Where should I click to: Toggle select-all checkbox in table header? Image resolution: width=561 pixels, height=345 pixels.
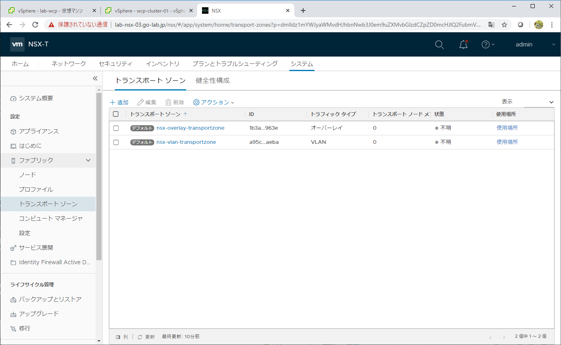pyautogui.click(x=116, y=114)
